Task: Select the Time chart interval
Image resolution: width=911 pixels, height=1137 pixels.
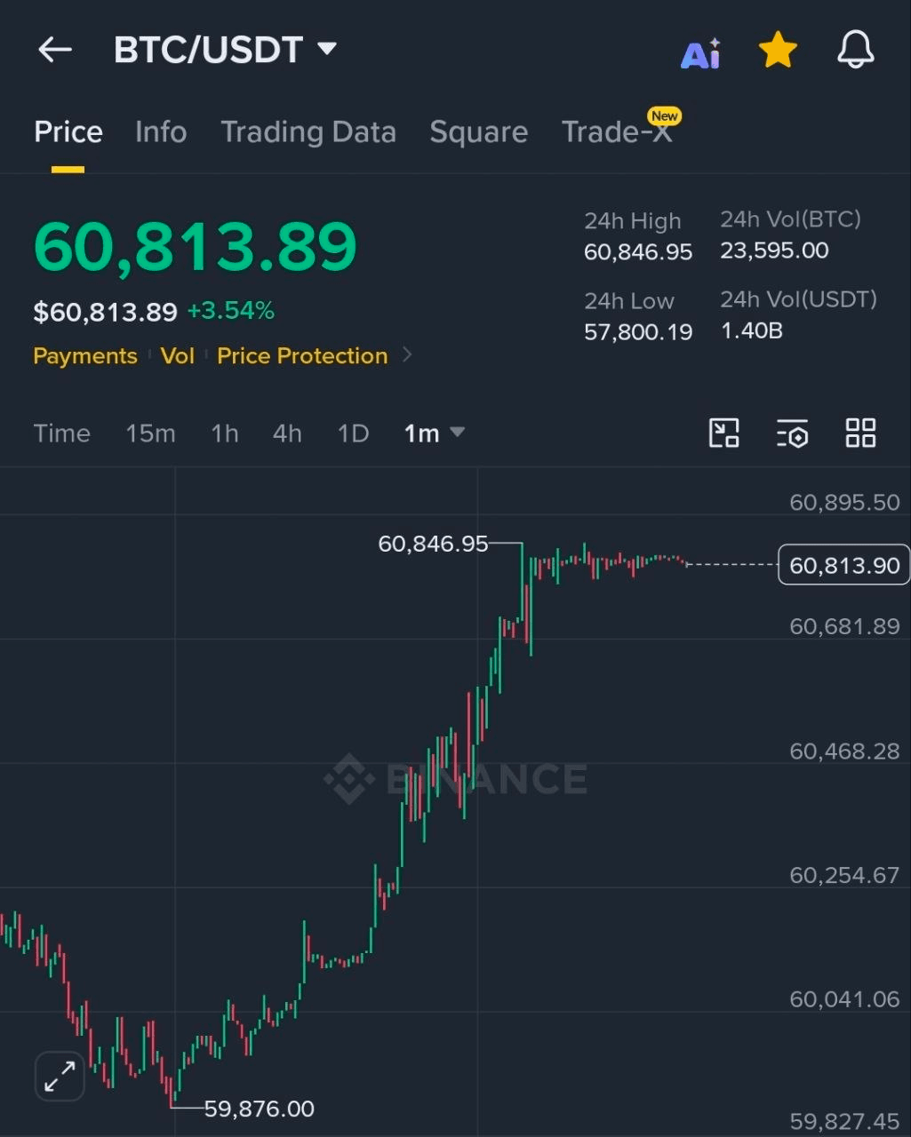Action: pos(62,433)
